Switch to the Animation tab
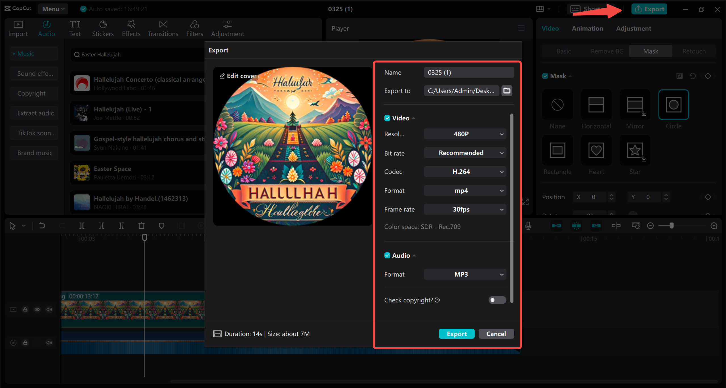 click(x=587, y=28)
